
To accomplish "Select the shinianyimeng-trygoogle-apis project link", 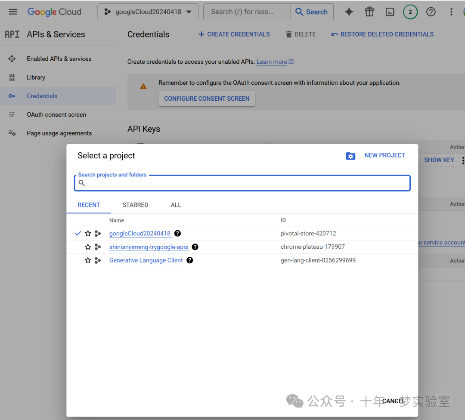I will (x=149, y=247).
